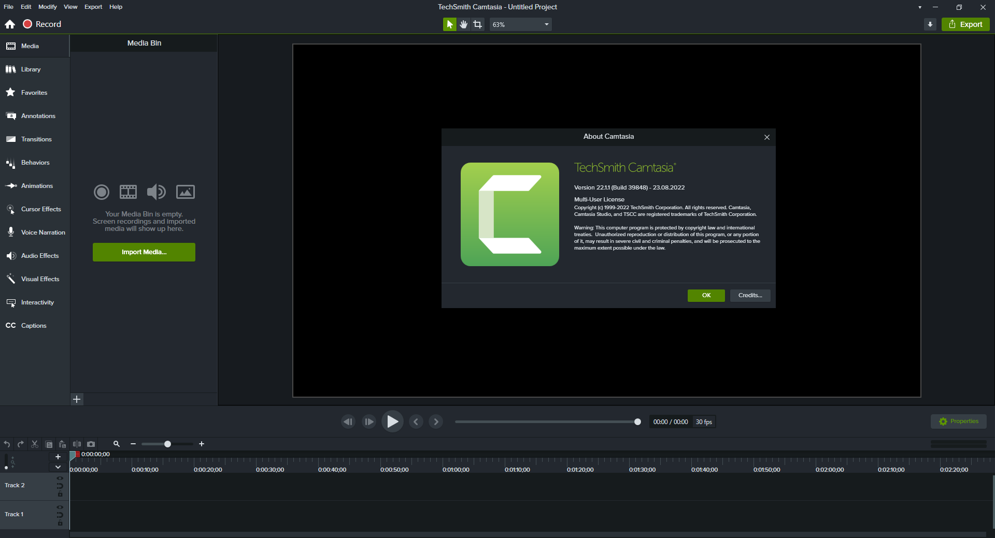Toggle the magnet icon on Track 1
995x538 pixels.
click(x=60, y=515)
